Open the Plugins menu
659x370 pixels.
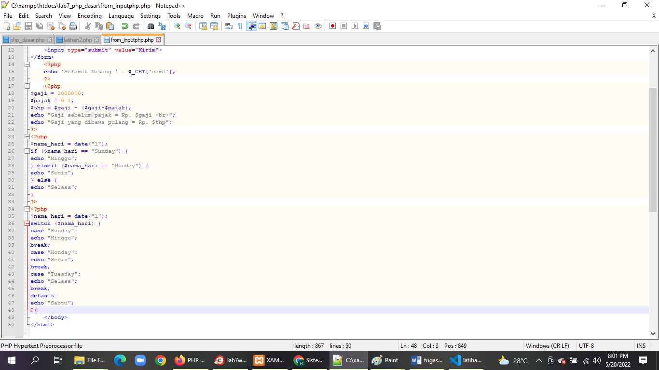(236, 16)
